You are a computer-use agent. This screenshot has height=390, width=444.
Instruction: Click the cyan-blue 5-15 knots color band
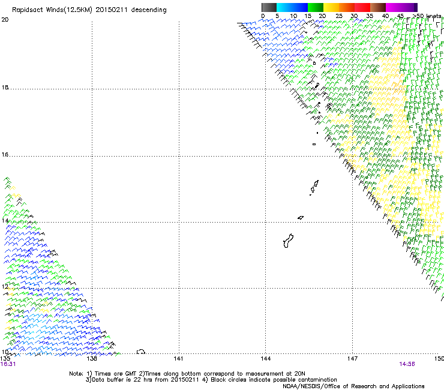tap(292, 7)
